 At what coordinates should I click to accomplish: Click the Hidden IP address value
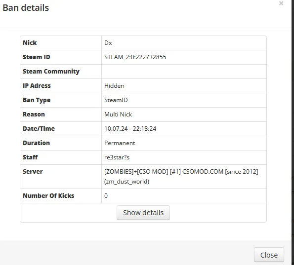click(x=114, y=86)
